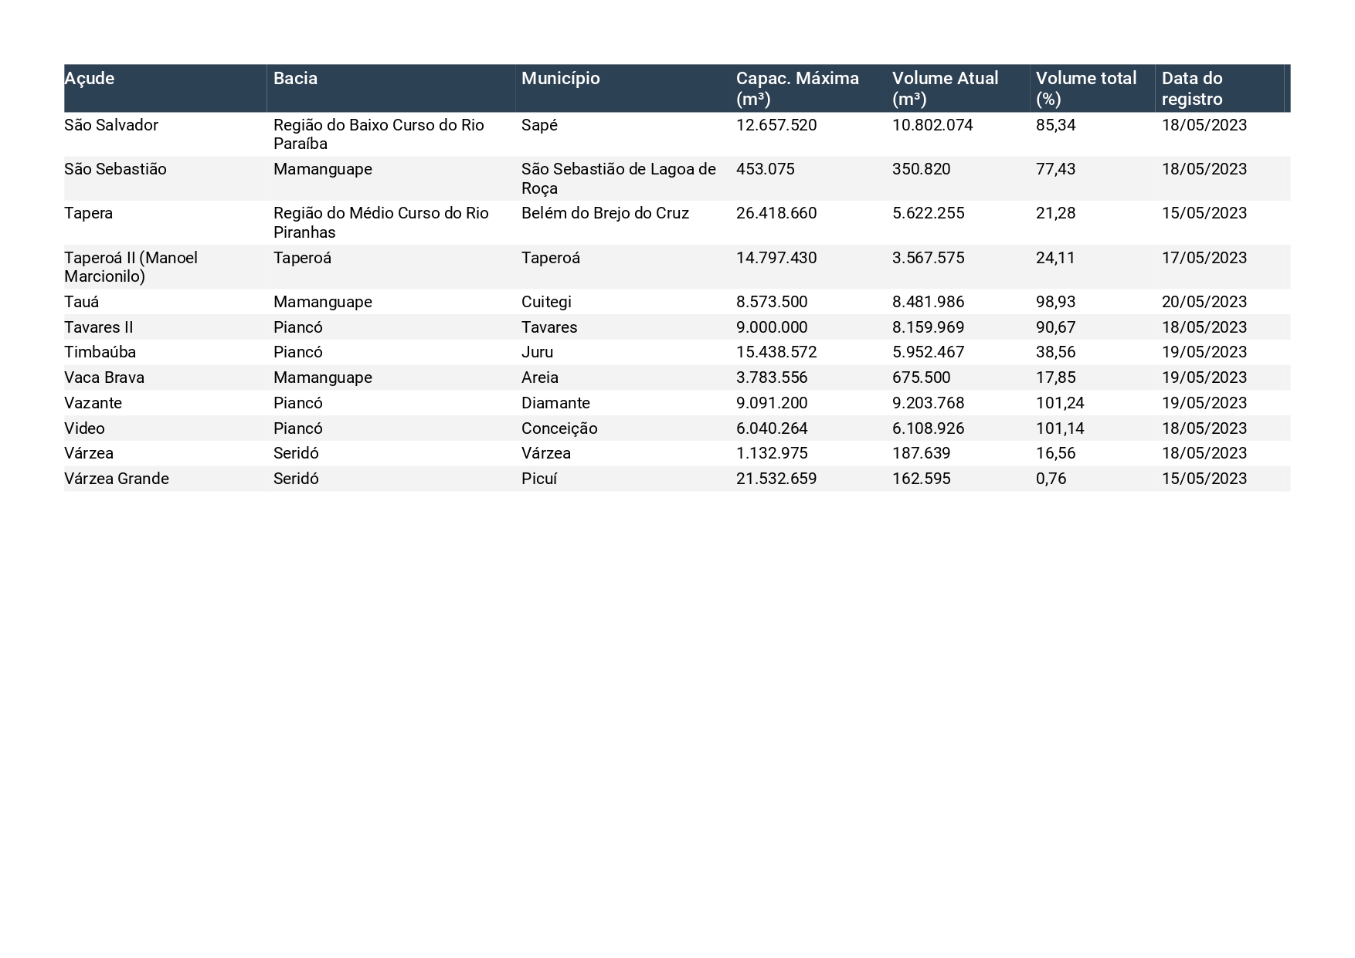Click the Município column header
The image size is (1355, 958).
click(560, 78)
